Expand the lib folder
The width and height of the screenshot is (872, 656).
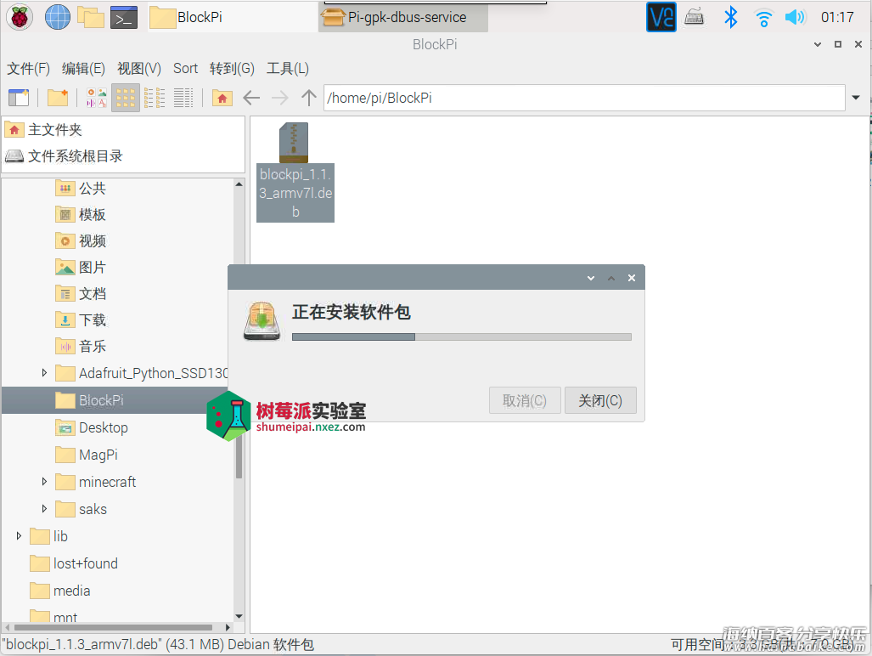click(19, 536)
